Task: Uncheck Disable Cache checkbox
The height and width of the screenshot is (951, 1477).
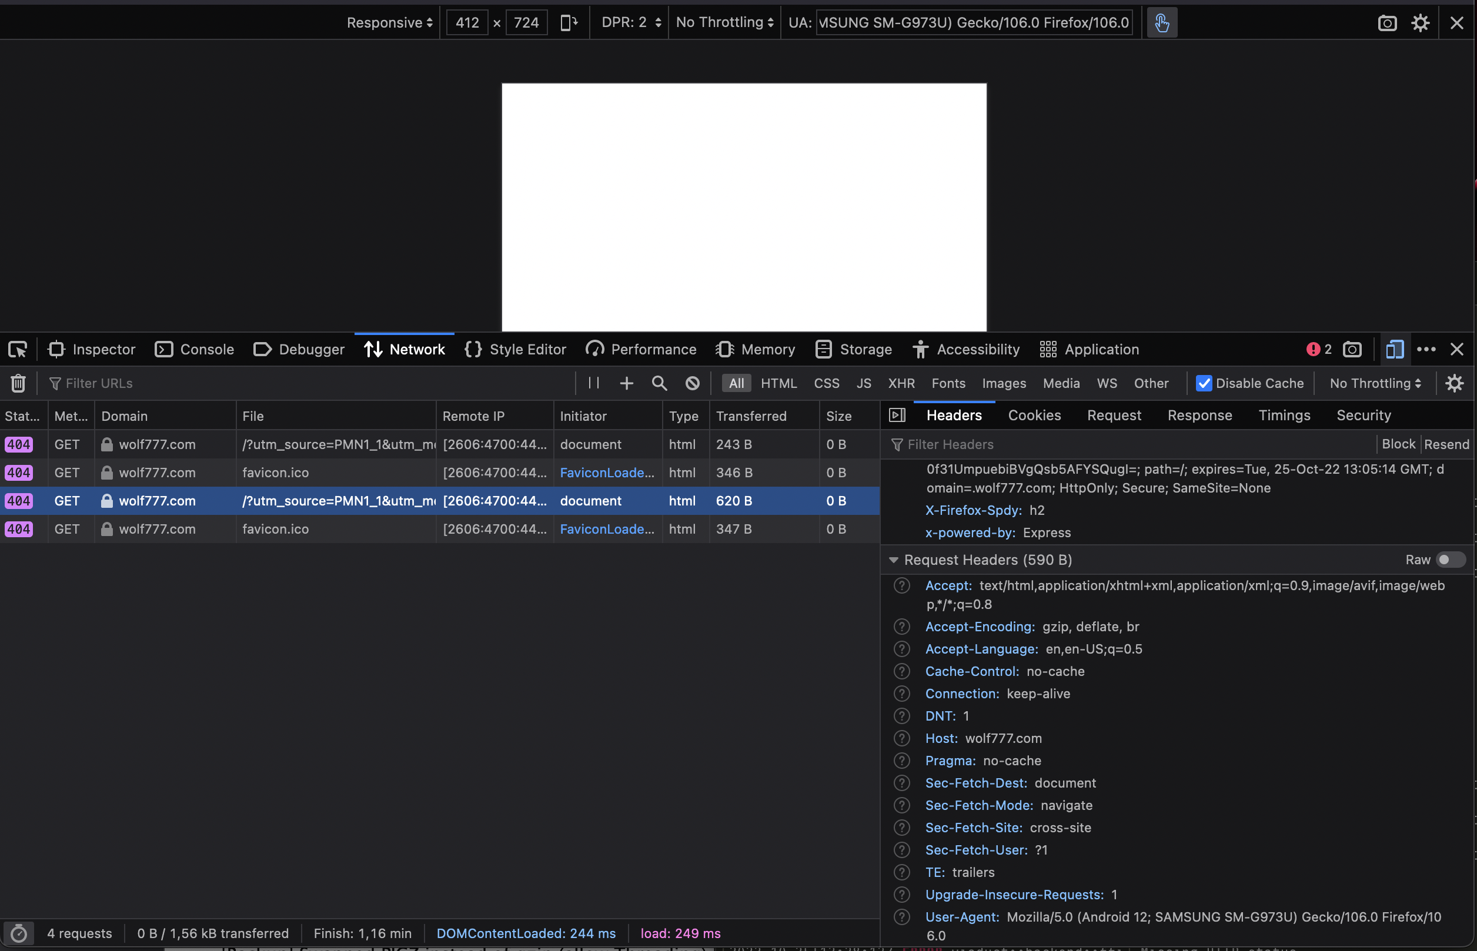Action: coord(1204,383)
